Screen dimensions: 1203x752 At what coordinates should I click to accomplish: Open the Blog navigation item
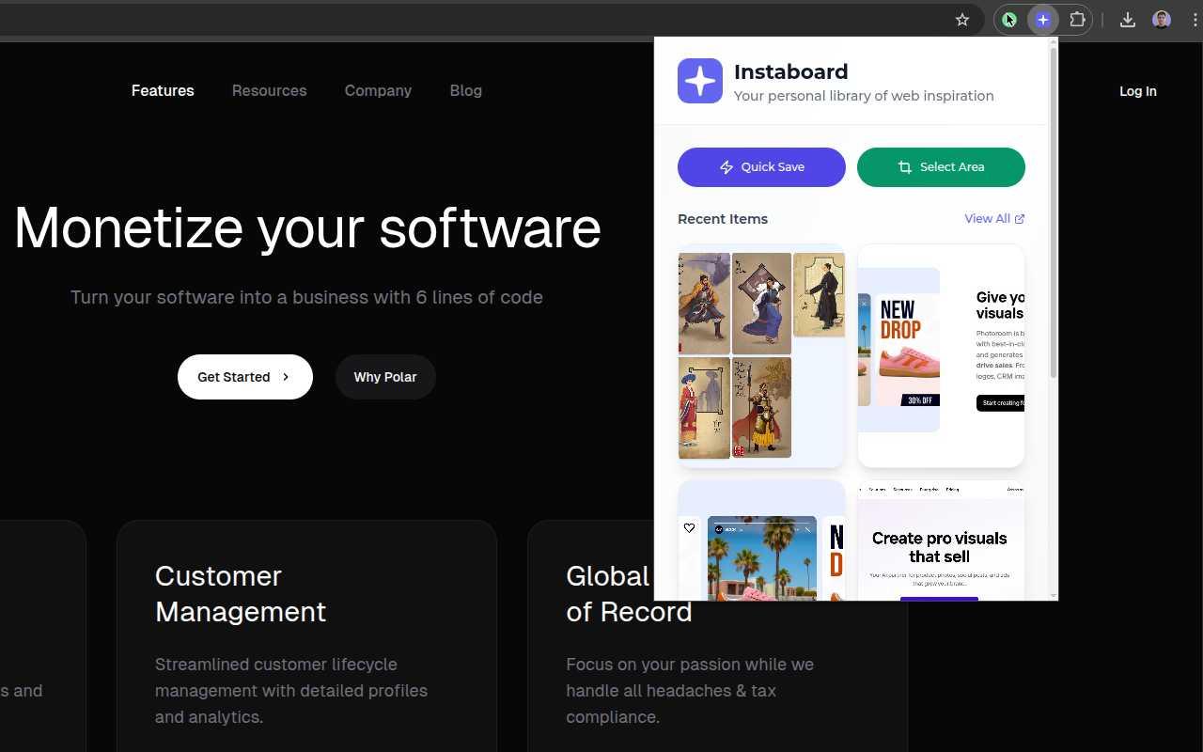(x=466, y=90)
